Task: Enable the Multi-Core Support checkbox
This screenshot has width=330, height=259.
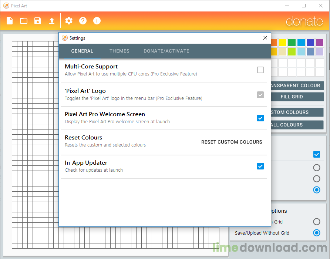Action: coord(260,70)
